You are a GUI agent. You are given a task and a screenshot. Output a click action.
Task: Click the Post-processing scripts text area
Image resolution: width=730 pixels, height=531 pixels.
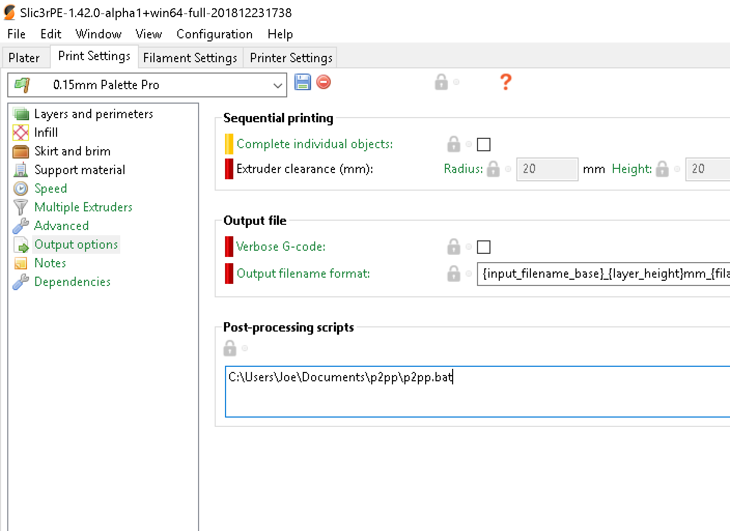478,392
